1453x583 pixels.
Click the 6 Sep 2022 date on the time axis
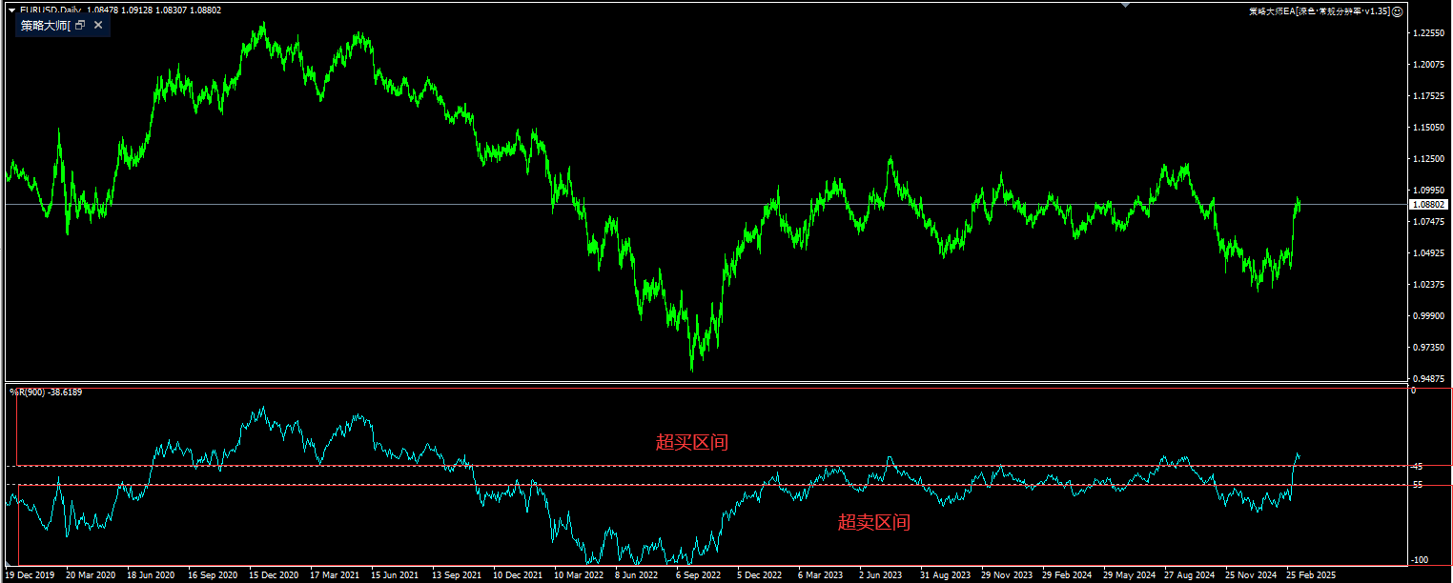pyautogui.click(x=698, y=575)
